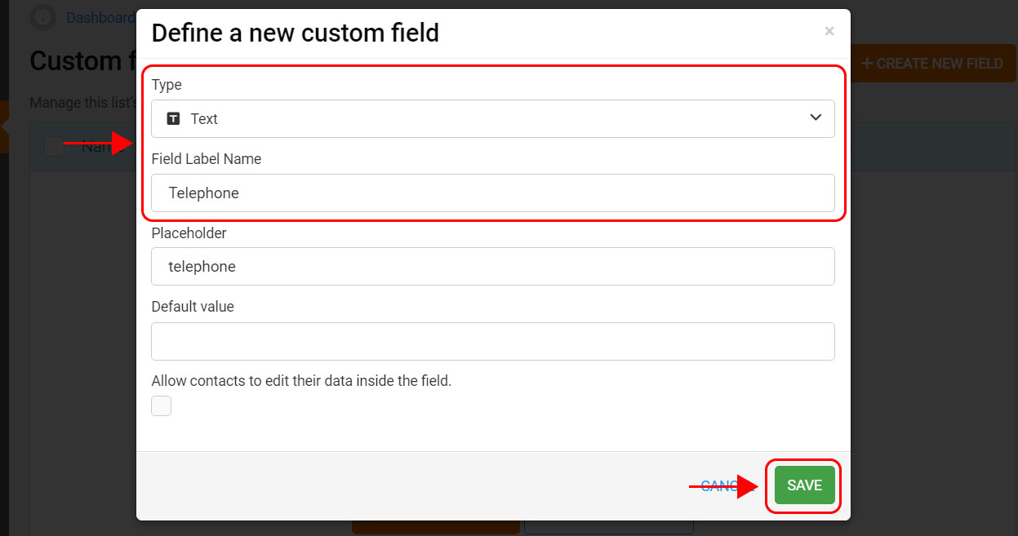Save the new custom field
The width and height of the screenshot is (1018, 536).
coord(804,485)
